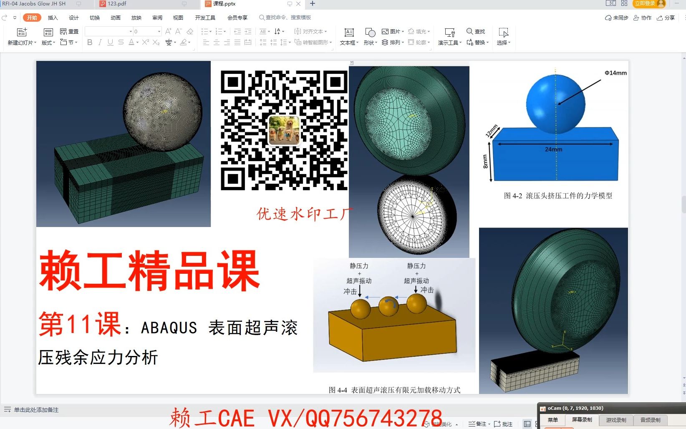Center align text
This screenshot has height=429, width=686.
216,42
